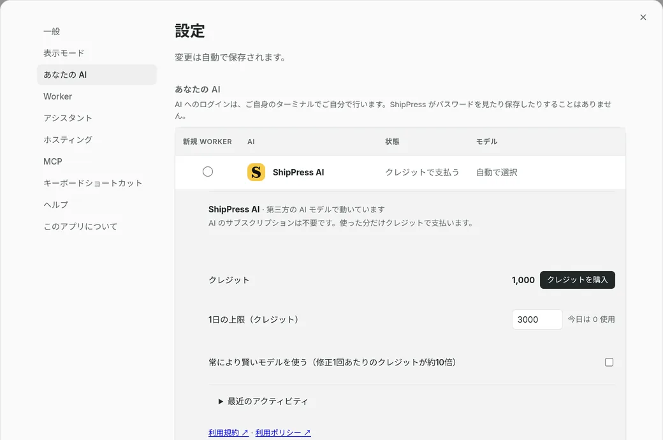
Task: Click the ShipPress AI yellow S logo
Action: [256, 172]
